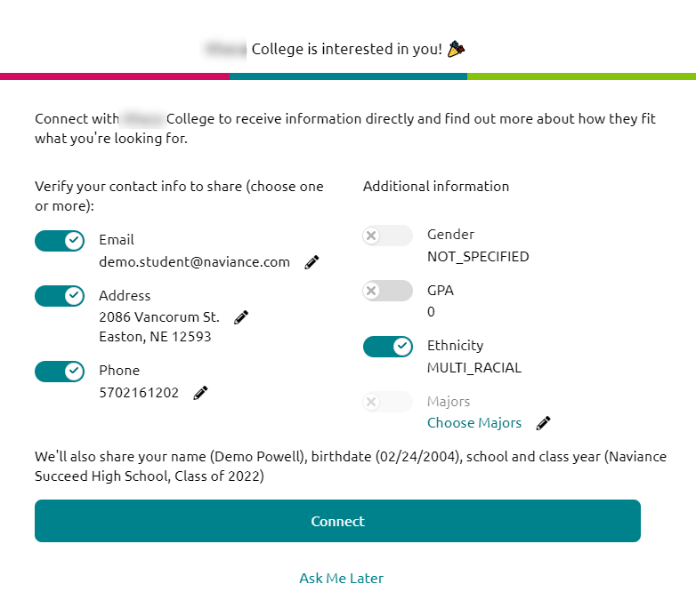Edit the phone number pencil icon
This screenshot has width=696, height=600.
[200, 393]
